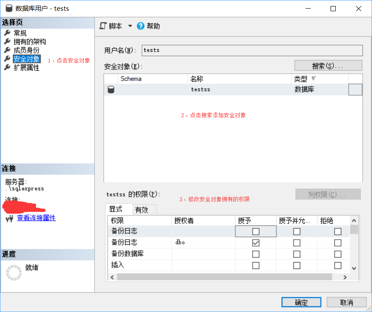Check 授予并允 for 备份数据库 row
Image resolution: width=372 pixels, height=312 pixels.
coord(297,254)
